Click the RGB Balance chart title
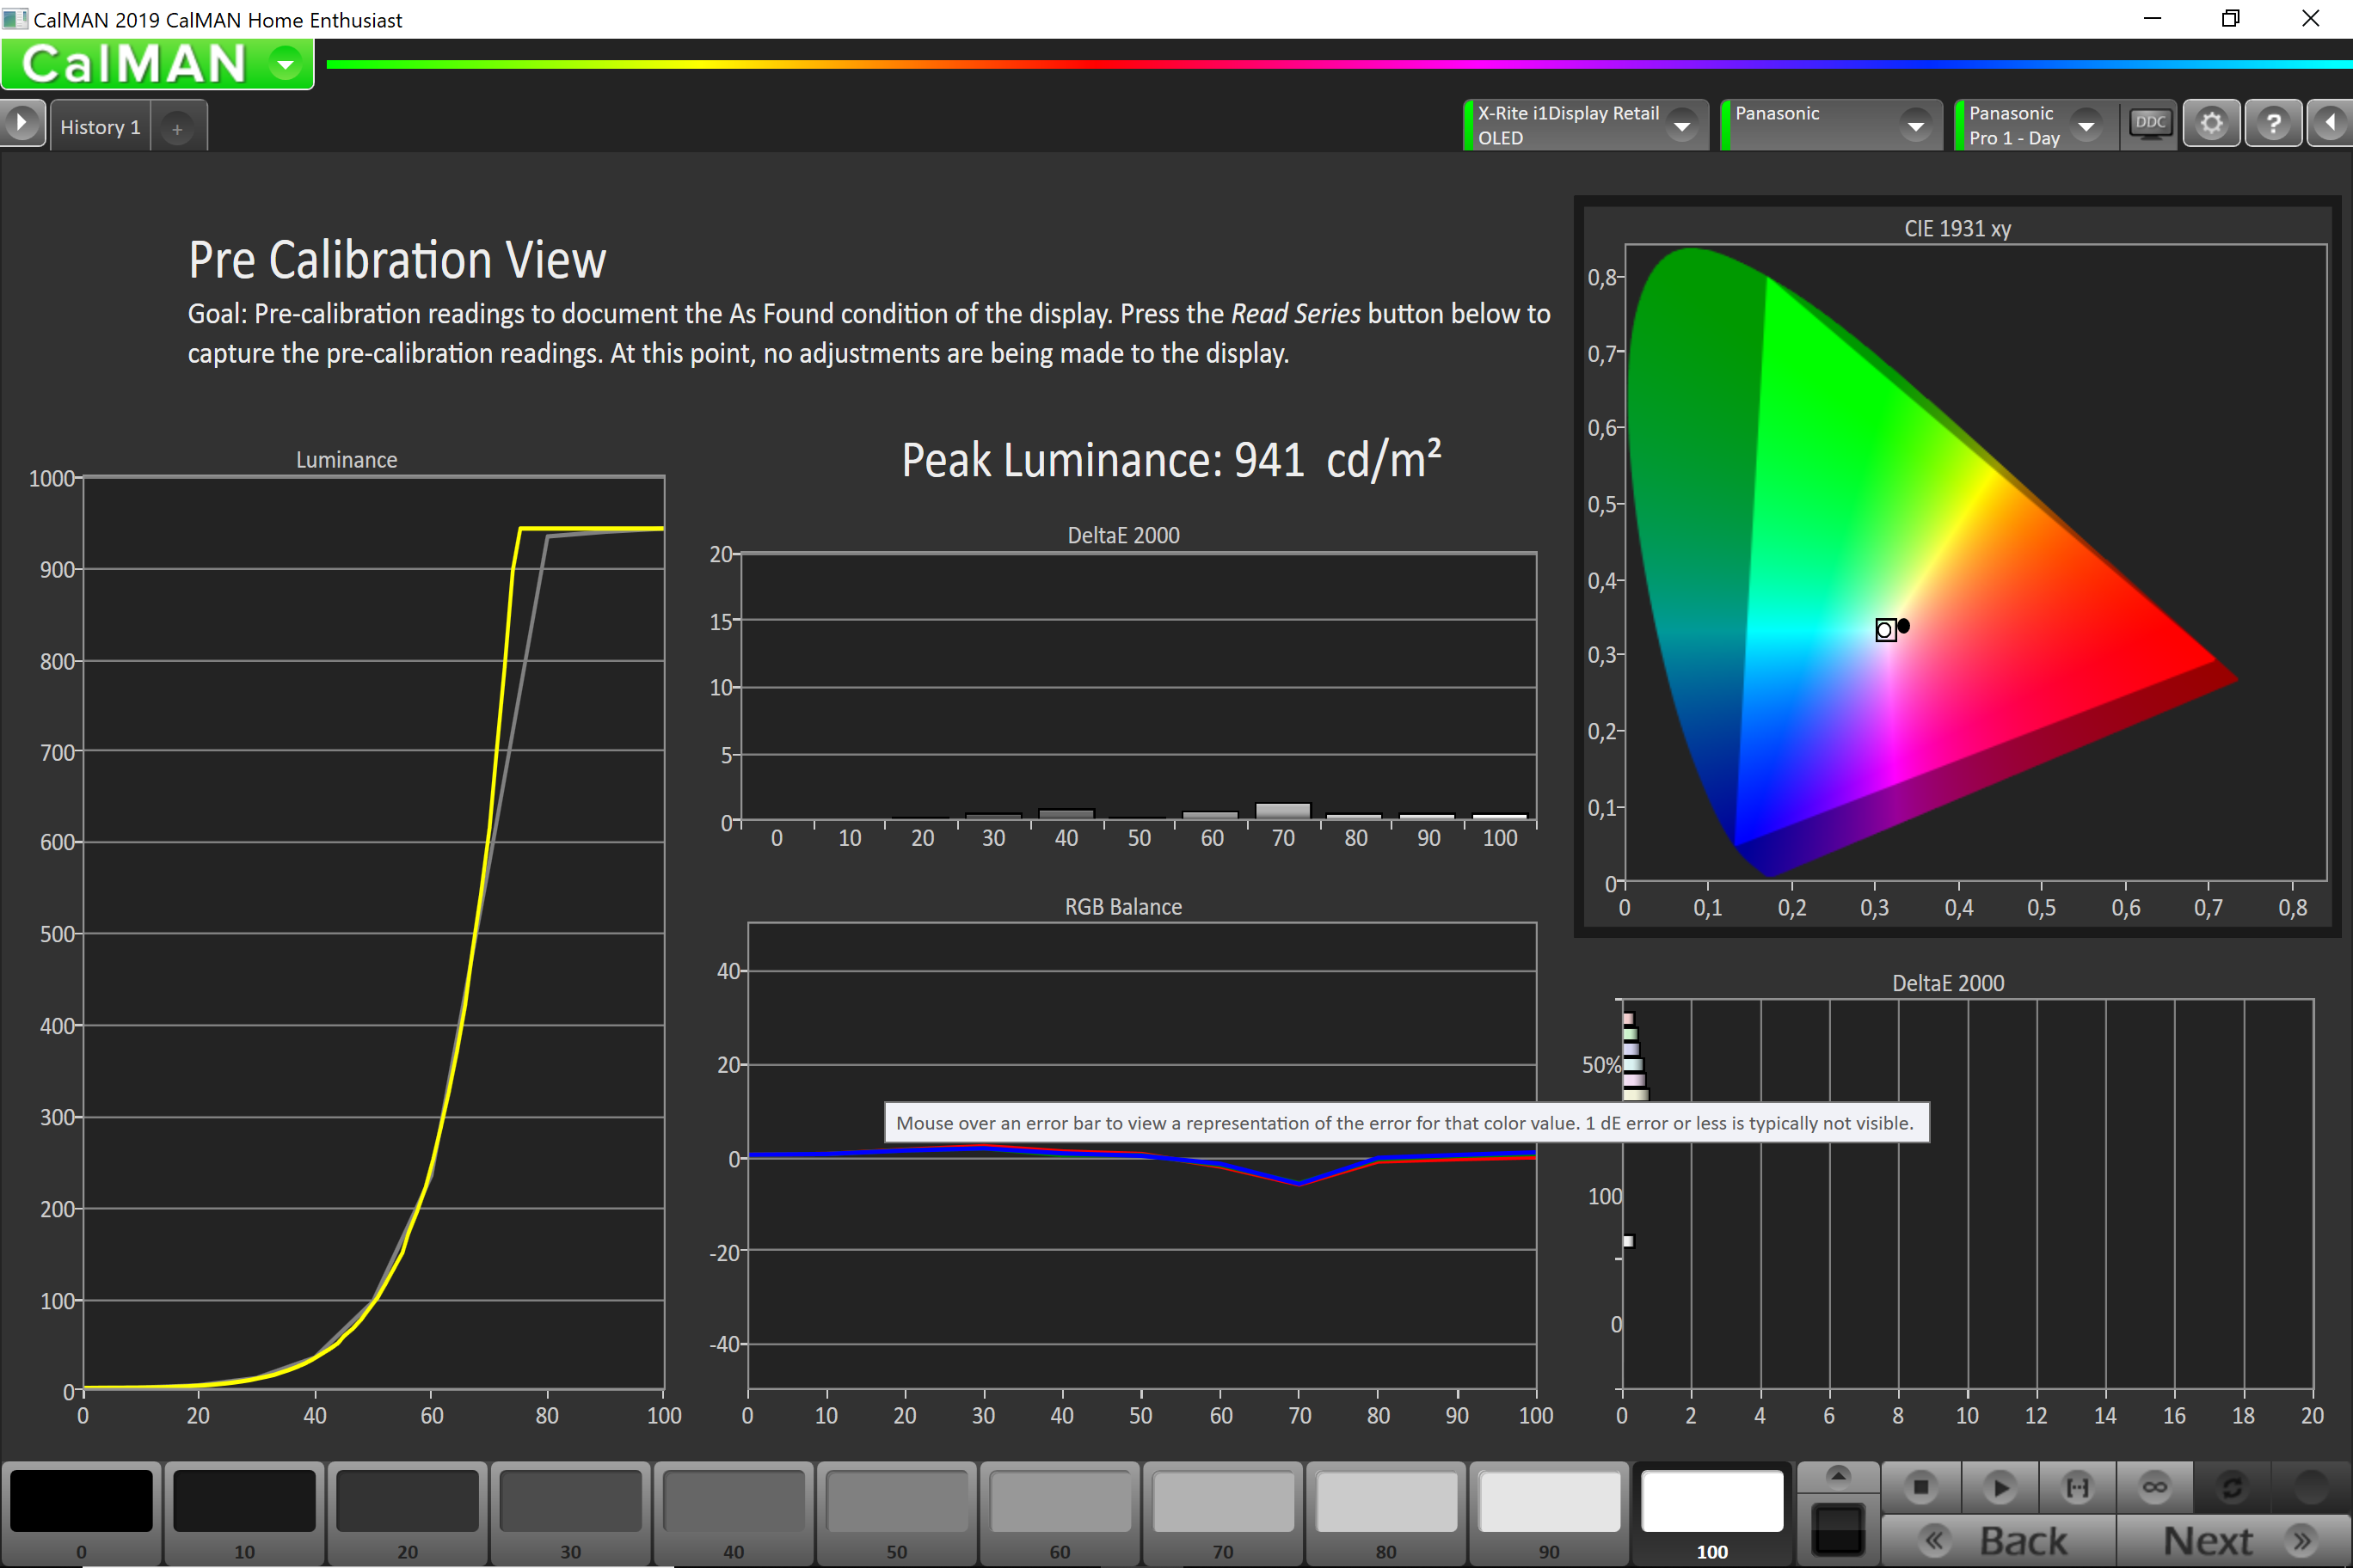Viewport: 2353px width, 1568px height. click(x=1123, y=907)
